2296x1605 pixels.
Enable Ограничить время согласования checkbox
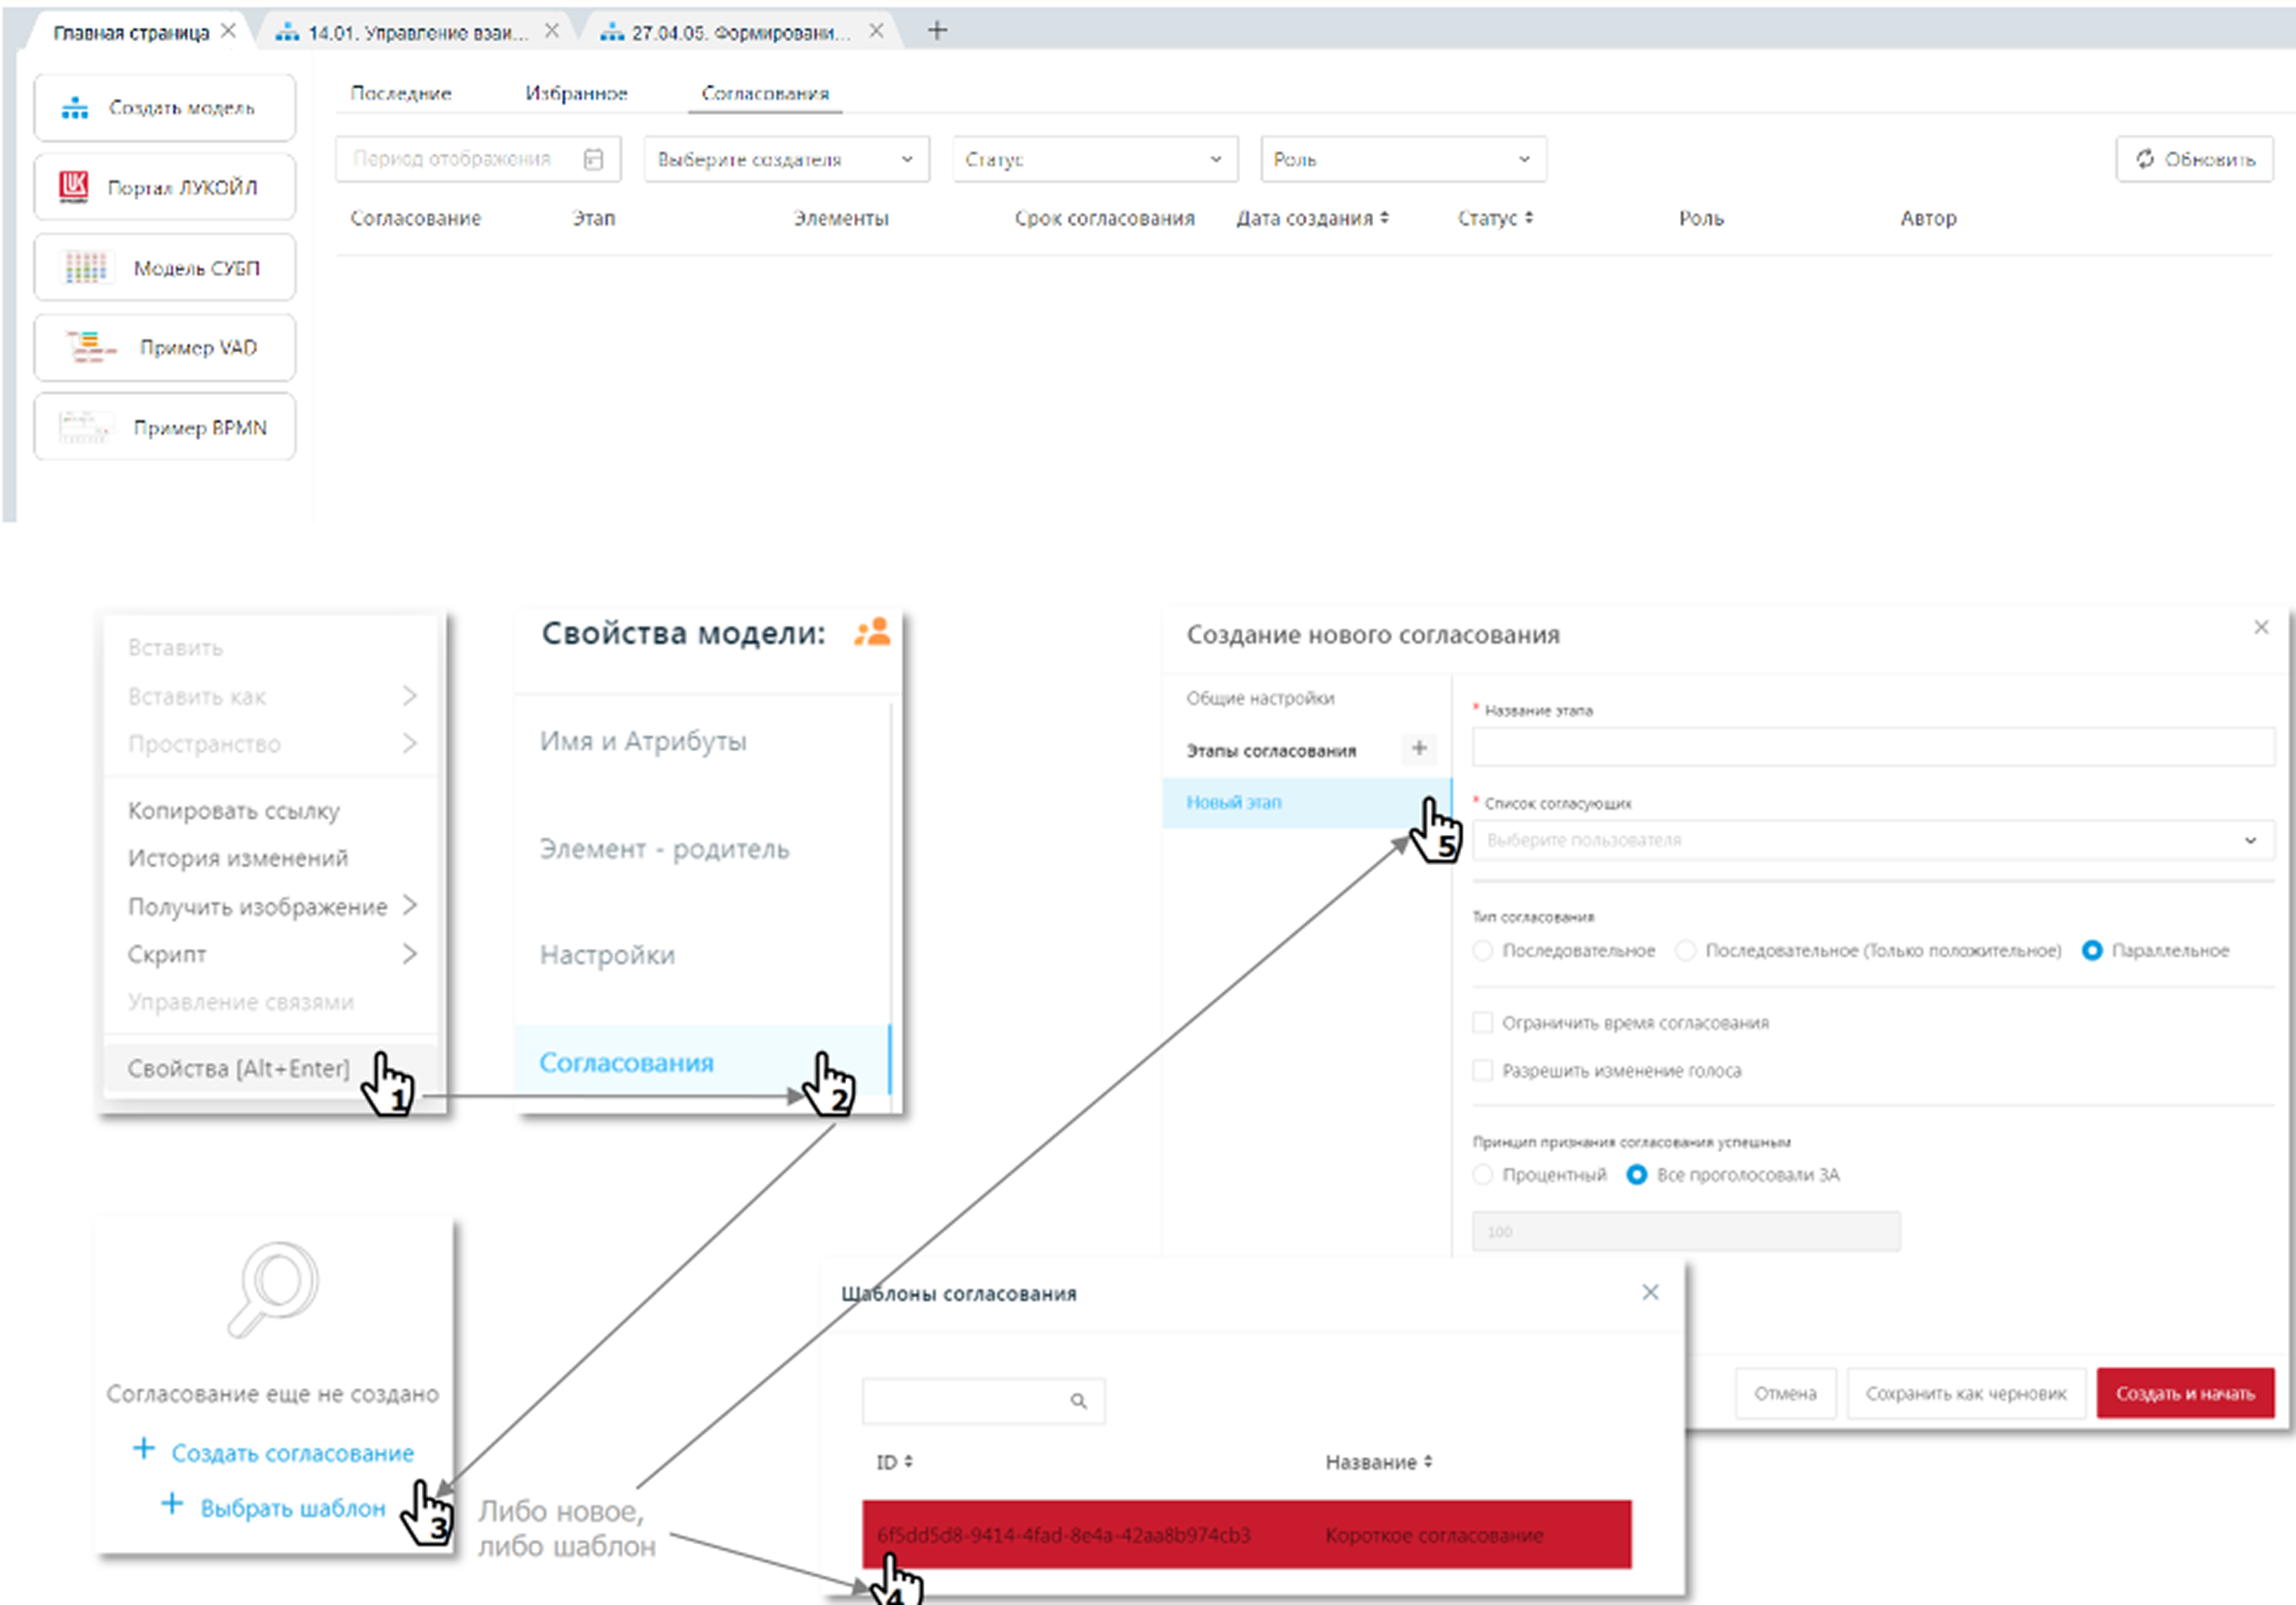(1483, 1022)
